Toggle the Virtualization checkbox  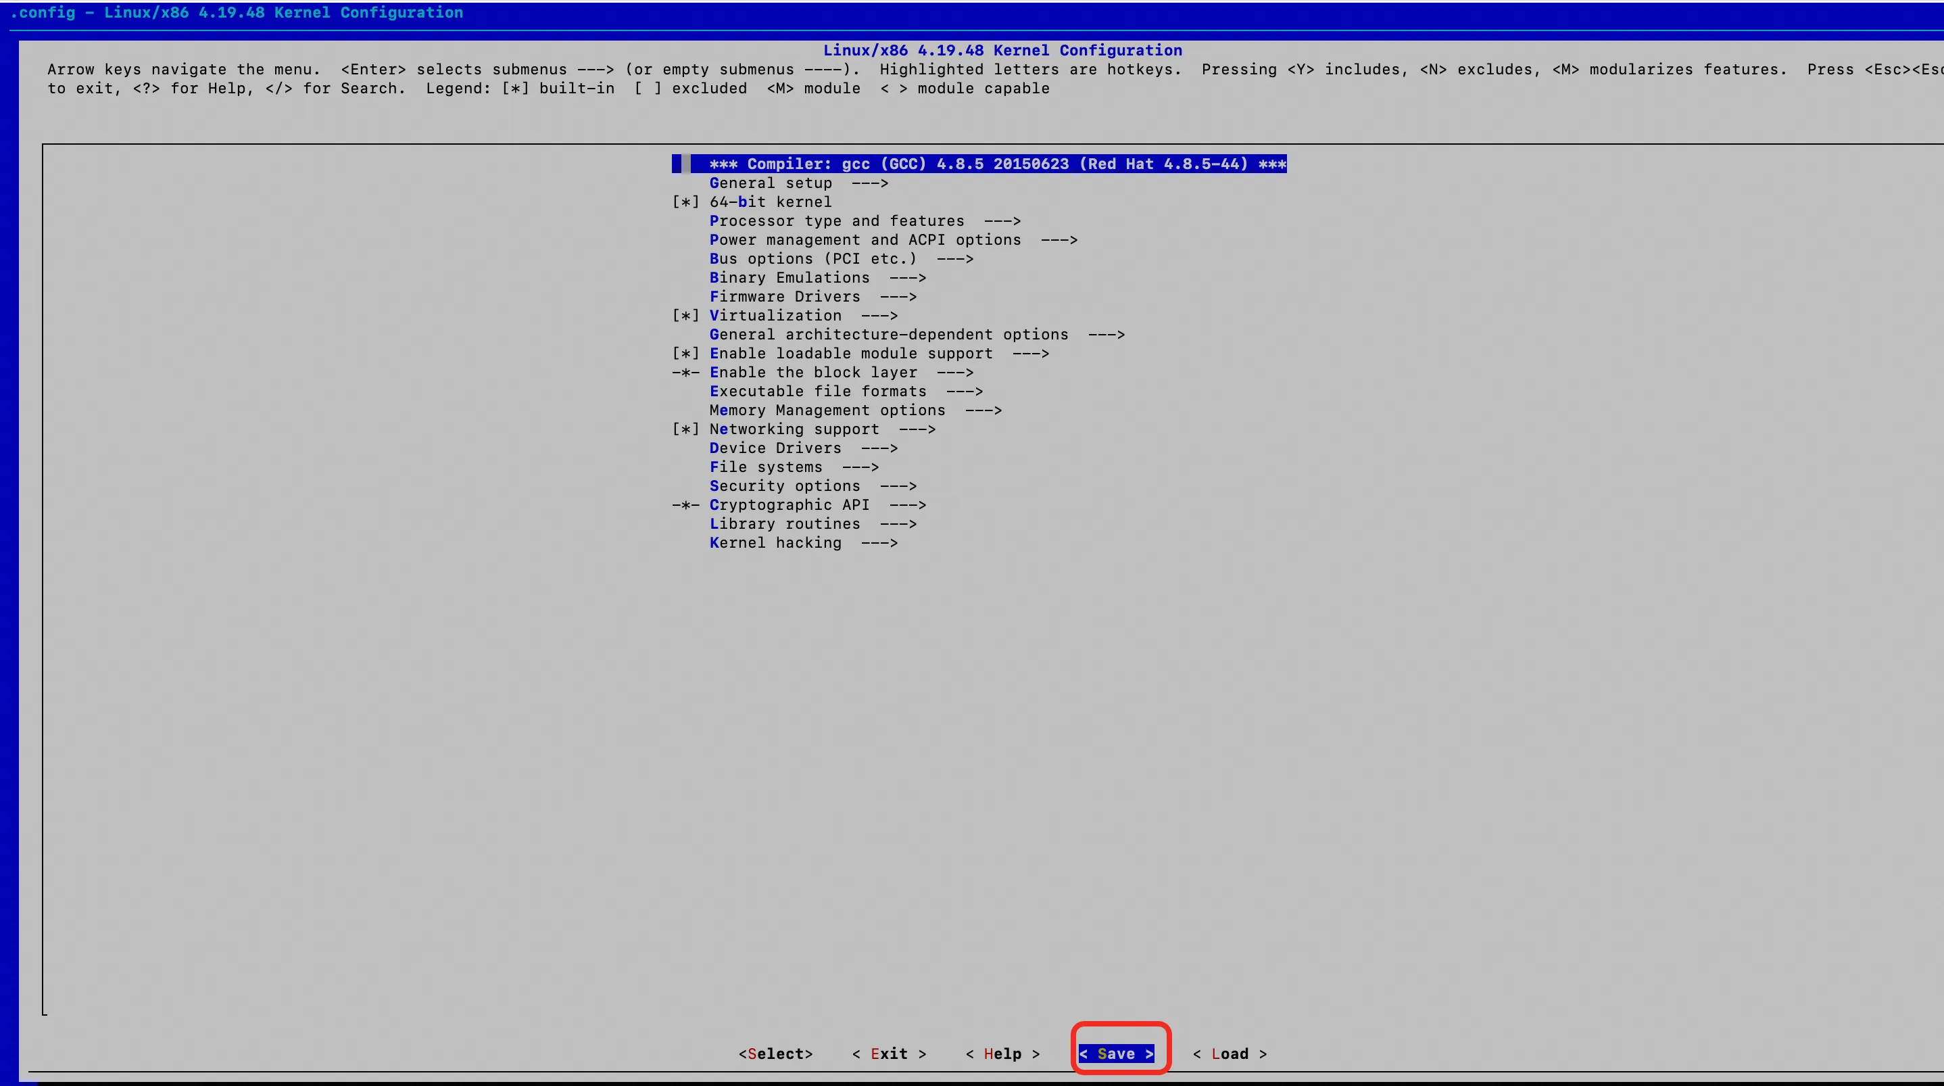pos(685,316)
